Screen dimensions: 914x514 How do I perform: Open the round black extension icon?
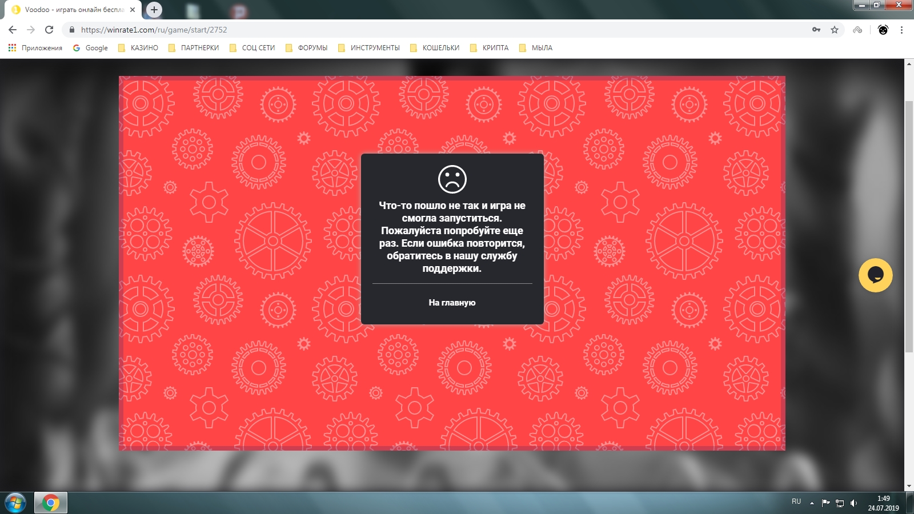click(x=883, y=30)
